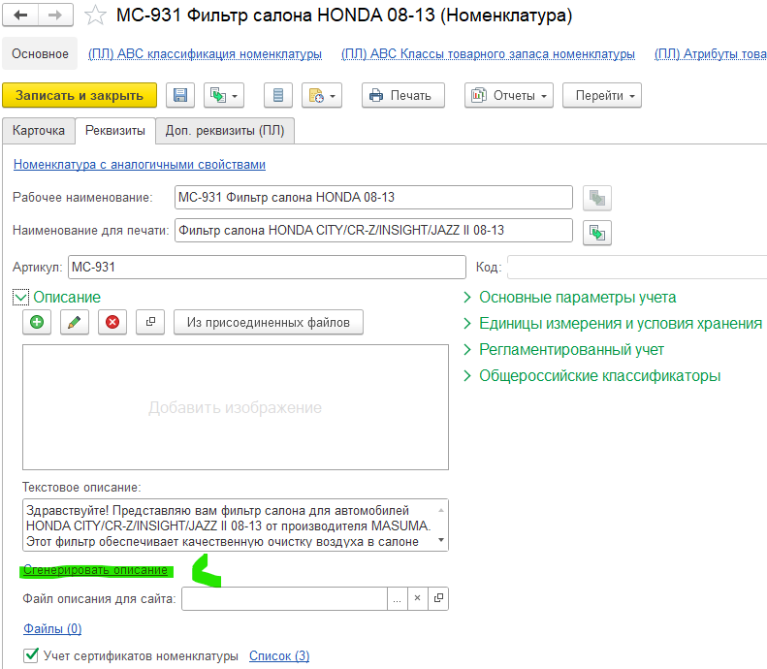The height and width of the screenshot is (669, 767).
Task: Click fill icon next to Наименование для печати
Action: [596, 233]
